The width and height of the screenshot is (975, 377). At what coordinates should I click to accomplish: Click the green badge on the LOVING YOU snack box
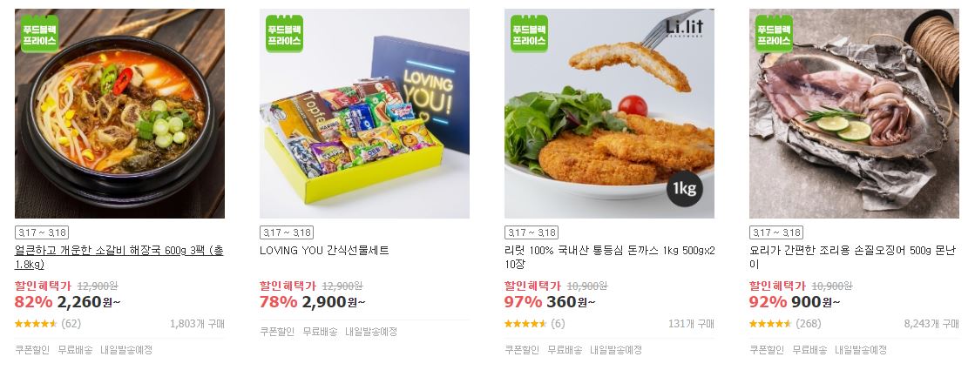click(284, 34)
